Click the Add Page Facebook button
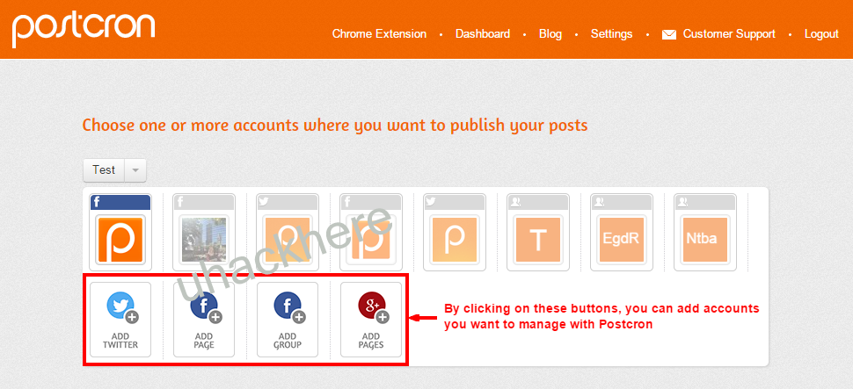Viewport: 853px width, 389px height. (x=204, y=320)
